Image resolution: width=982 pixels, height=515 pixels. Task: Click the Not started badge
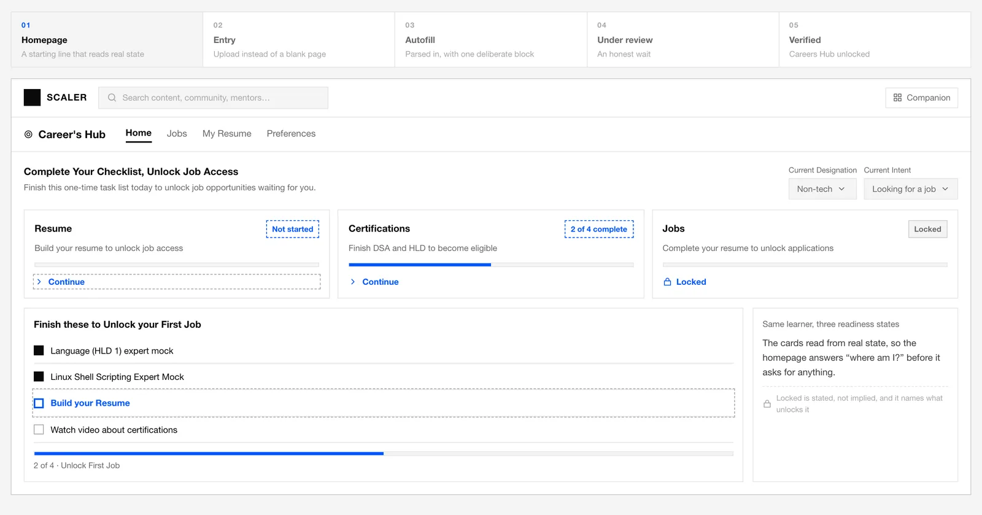pos(293,229)
